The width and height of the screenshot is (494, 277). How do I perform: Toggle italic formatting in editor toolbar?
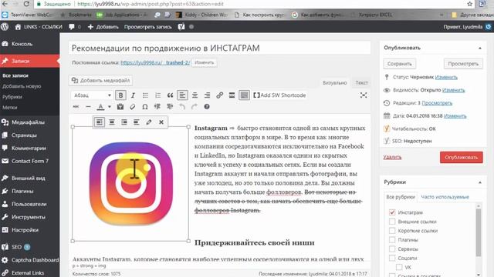point(133,95)
